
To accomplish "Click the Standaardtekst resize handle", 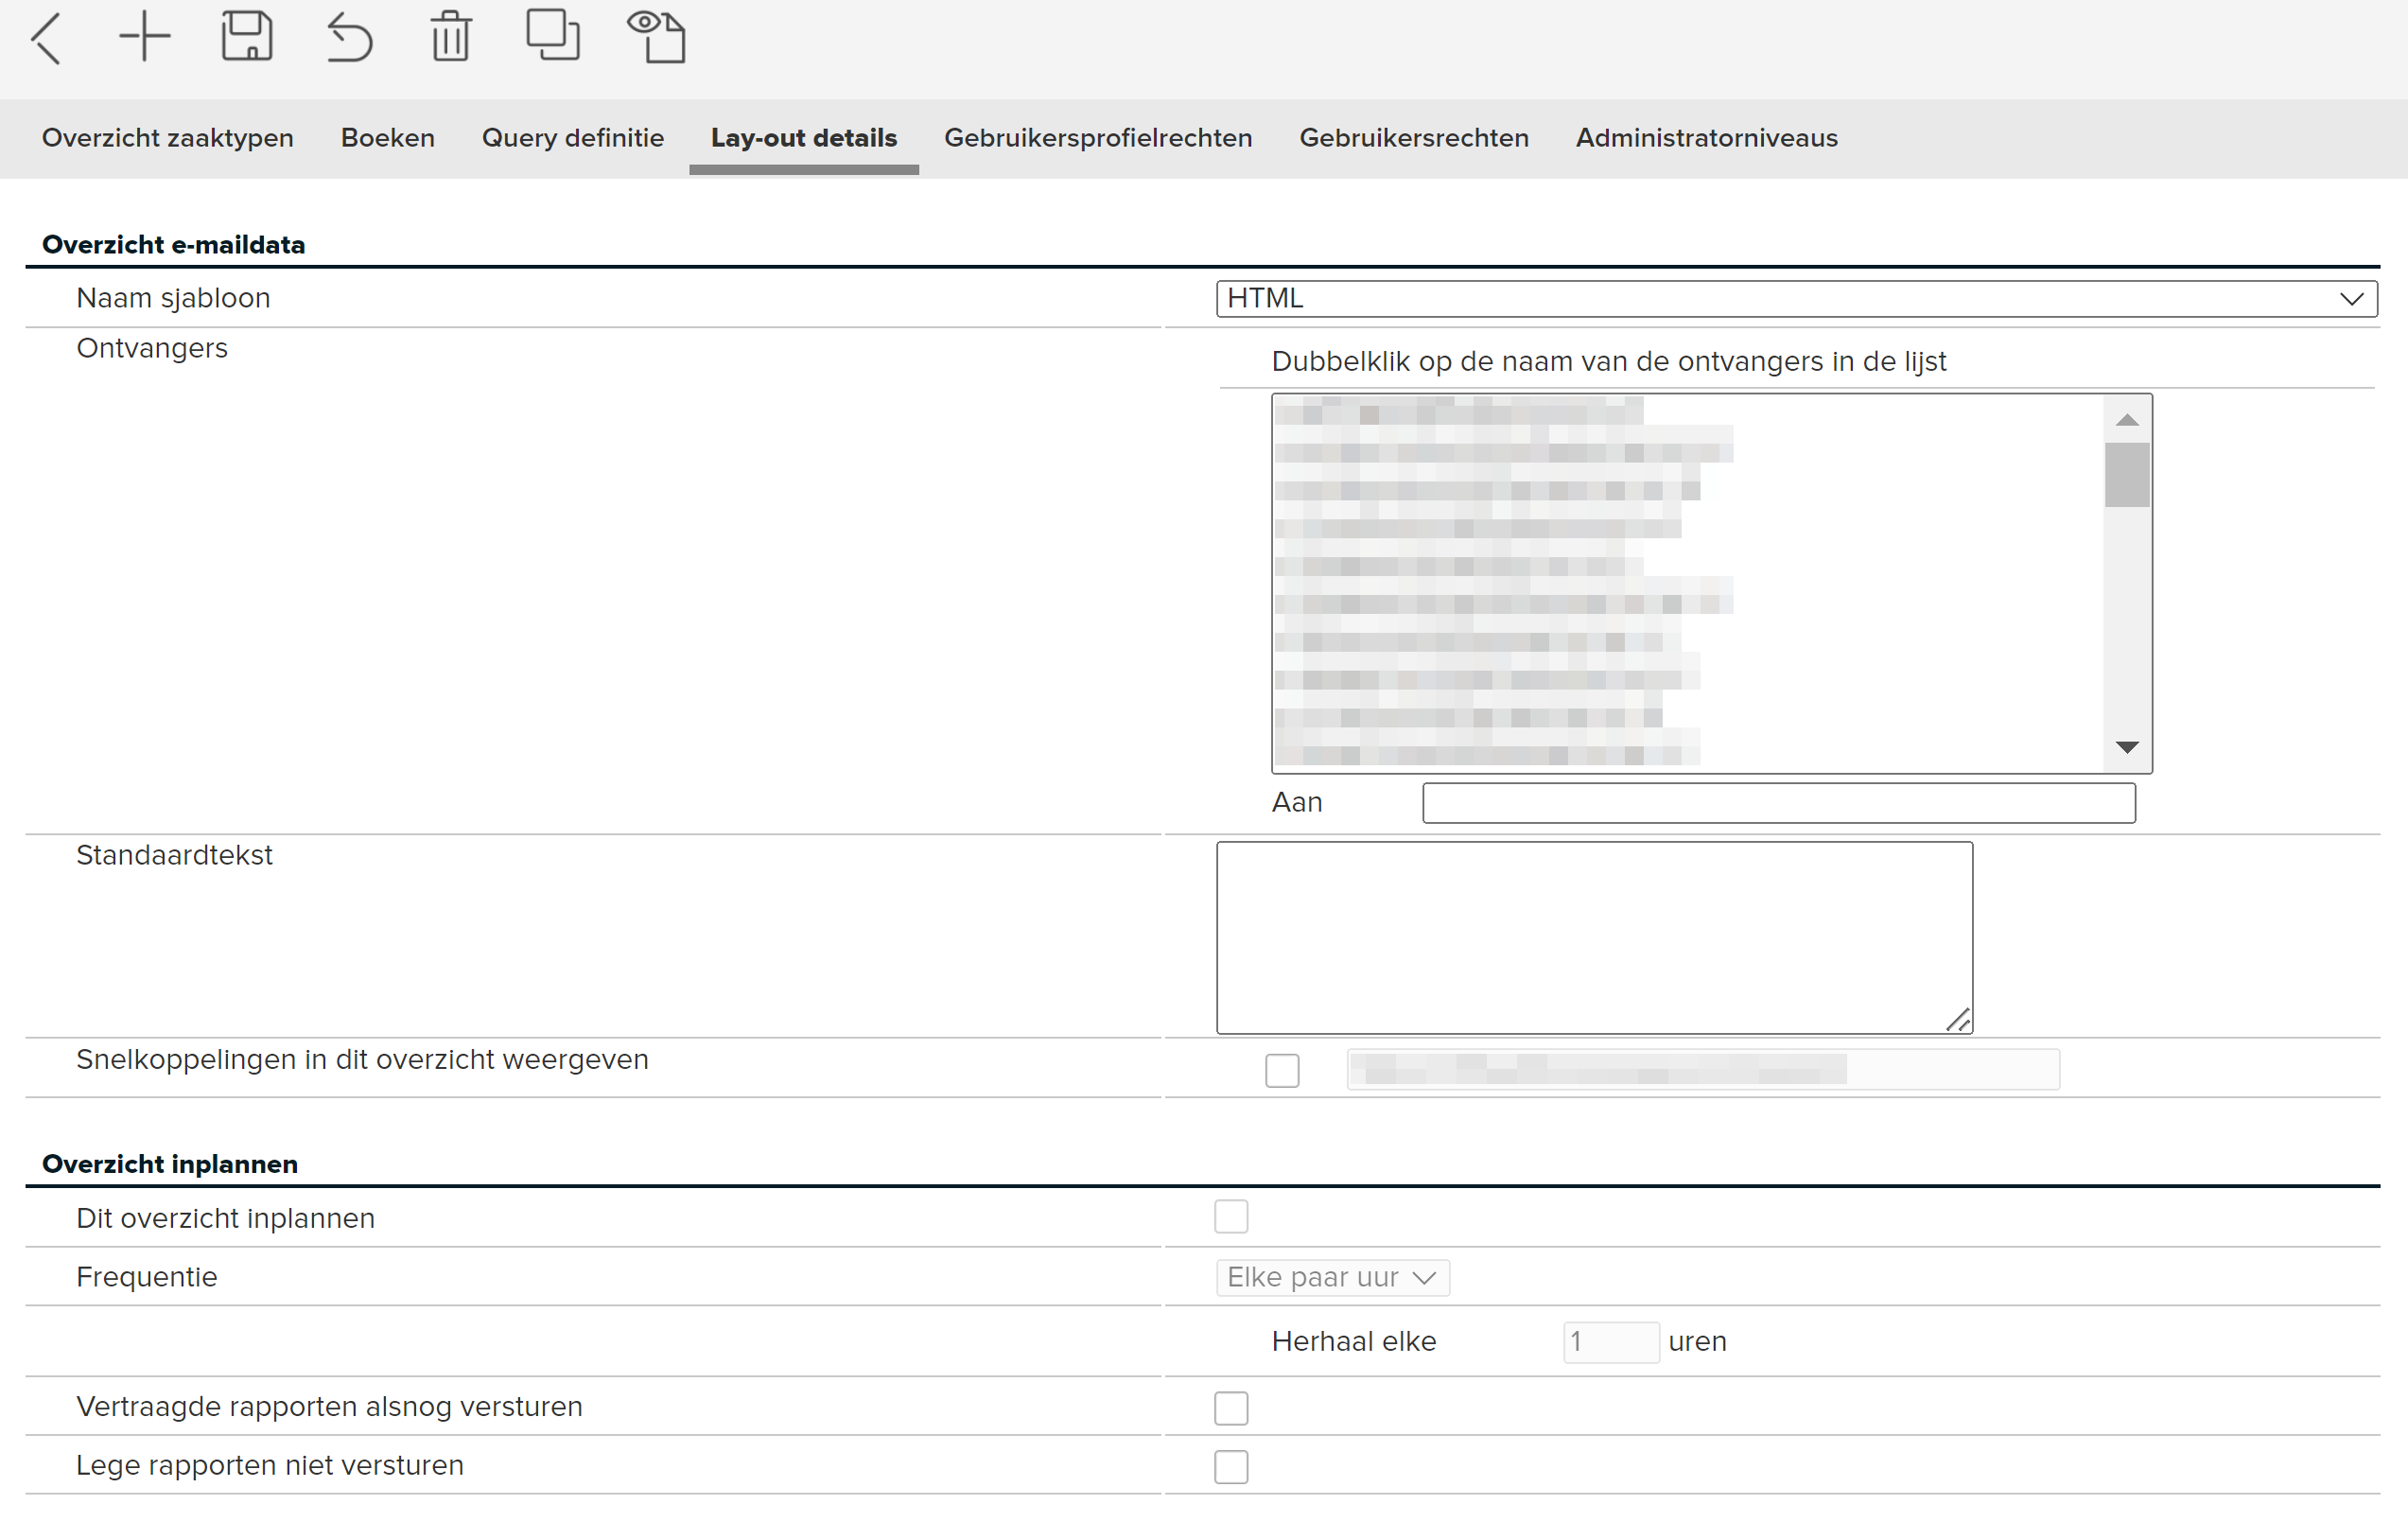I will 1959,1020.
